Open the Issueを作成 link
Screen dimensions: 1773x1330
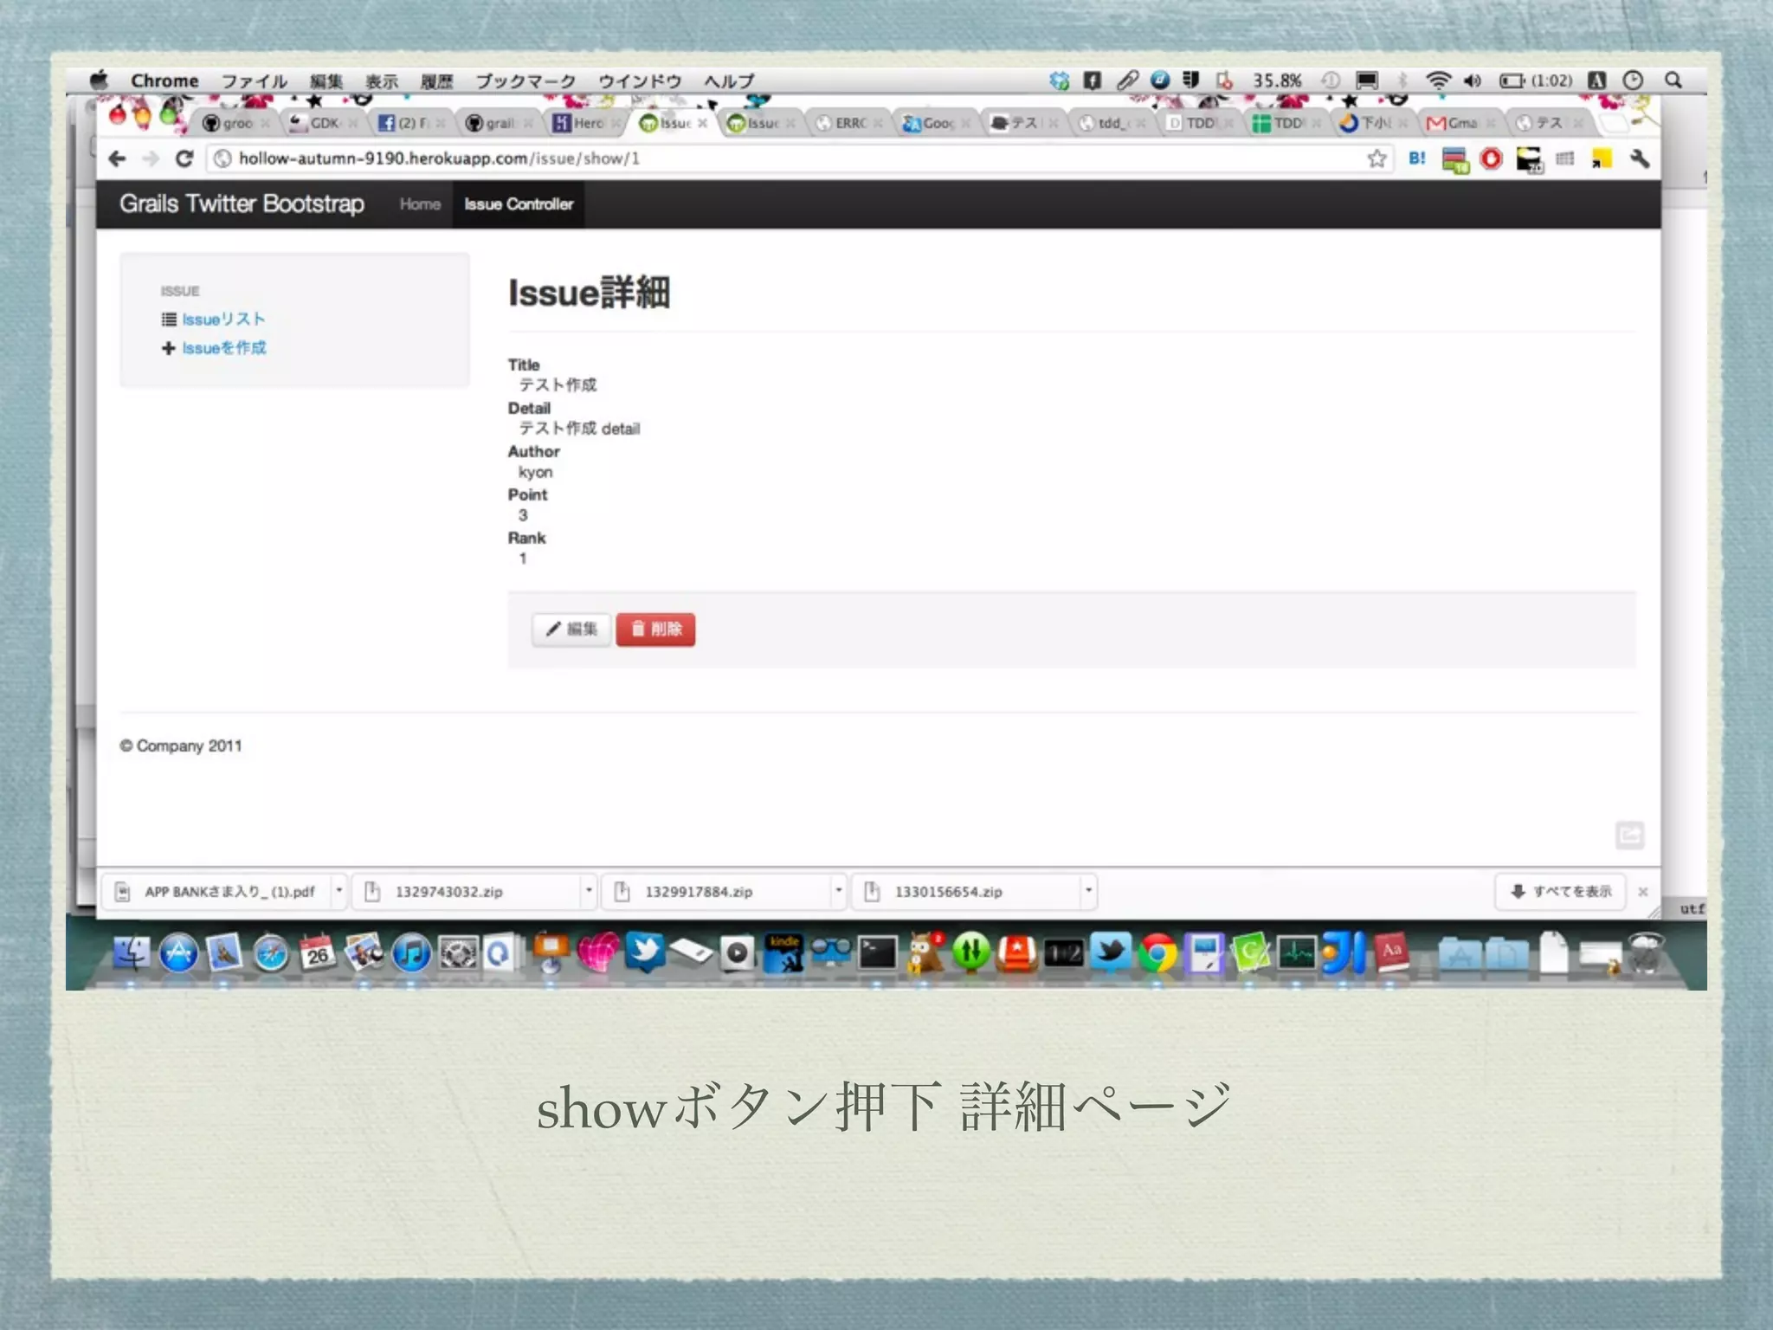(223, 348)
